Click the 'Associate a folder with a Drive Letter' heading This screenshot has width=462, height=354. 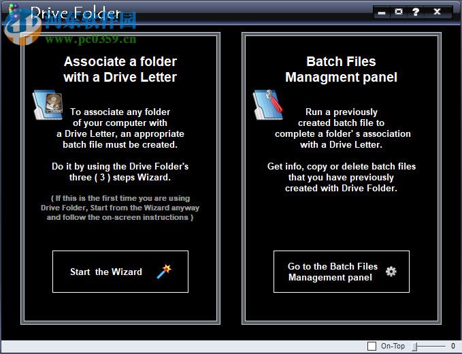120,69
